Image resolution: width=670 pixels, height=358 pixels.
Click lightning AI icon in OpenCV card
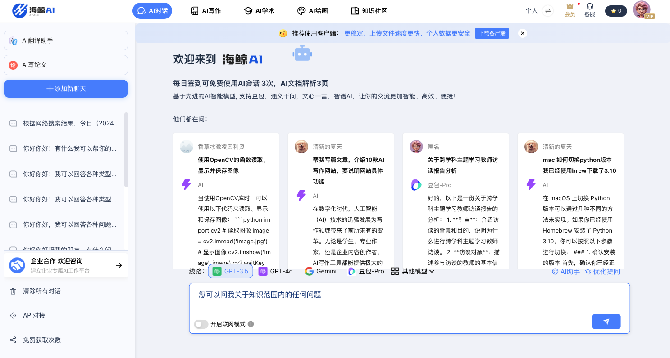click(x=186, y=185)
